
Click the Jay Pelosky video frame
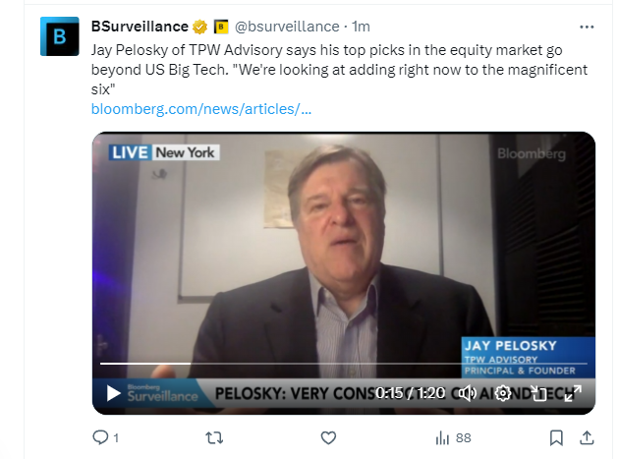pos(343,246)
